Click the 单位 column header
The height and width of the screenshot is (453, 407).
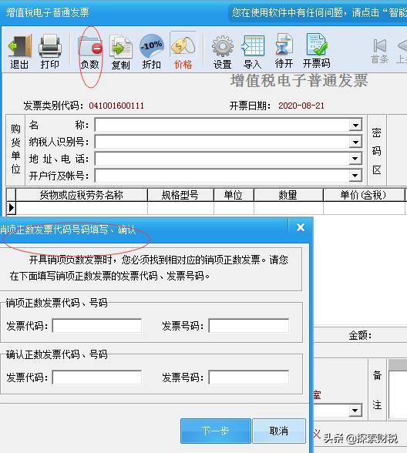[x=234, y=195]
